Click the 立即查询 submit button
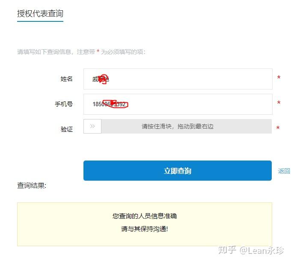Viewport: 291px width, 262px height. (178, 170)
